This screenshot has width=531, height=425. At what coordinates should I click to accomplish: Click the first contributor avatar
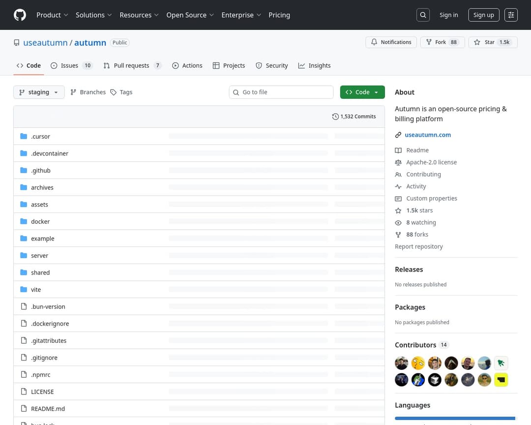[x=402, y=363]
